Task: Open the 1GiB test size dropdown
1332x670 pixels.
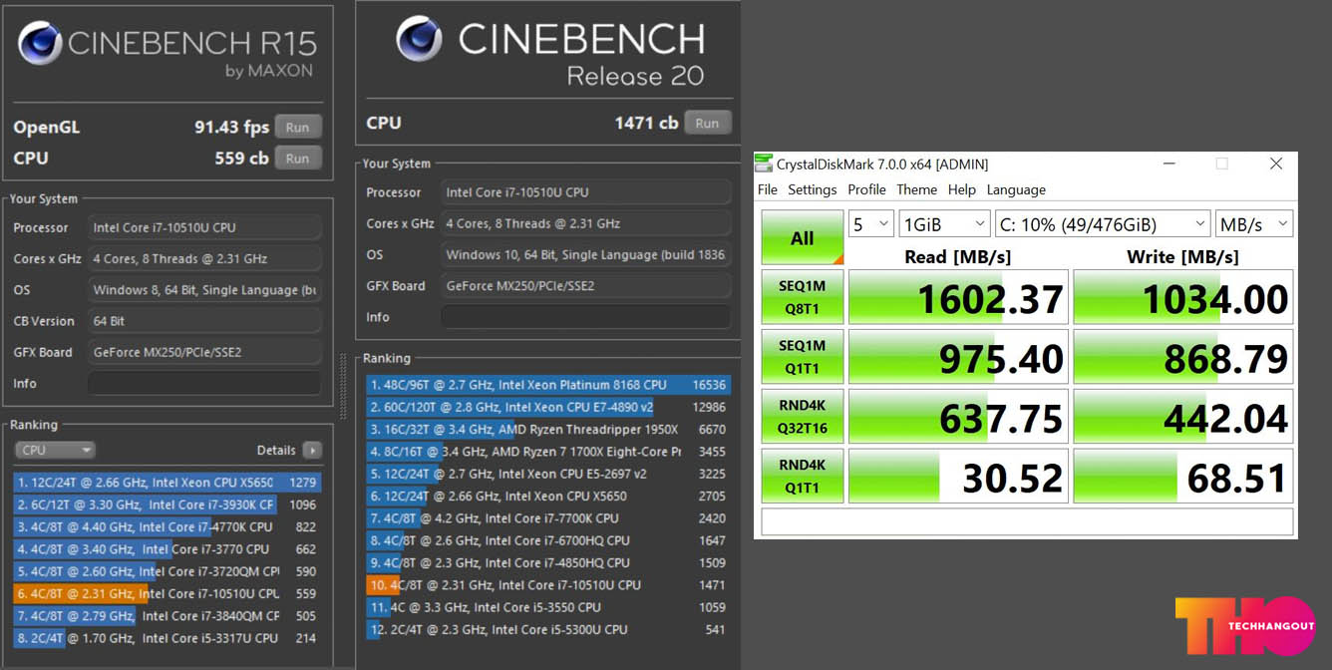Action: coord(944,223)
